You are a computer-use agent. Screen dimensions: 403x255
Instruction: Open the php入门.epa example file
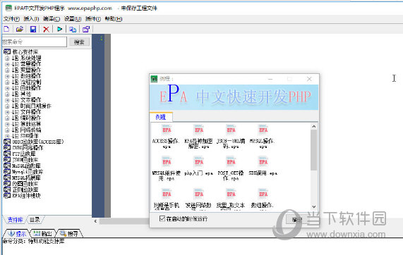(x=198, y=166)
